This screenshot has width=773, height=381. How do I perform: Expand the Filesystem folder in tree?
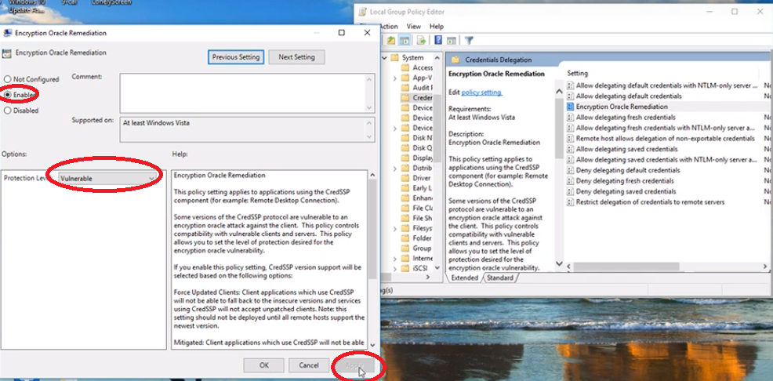coord(394,229)
